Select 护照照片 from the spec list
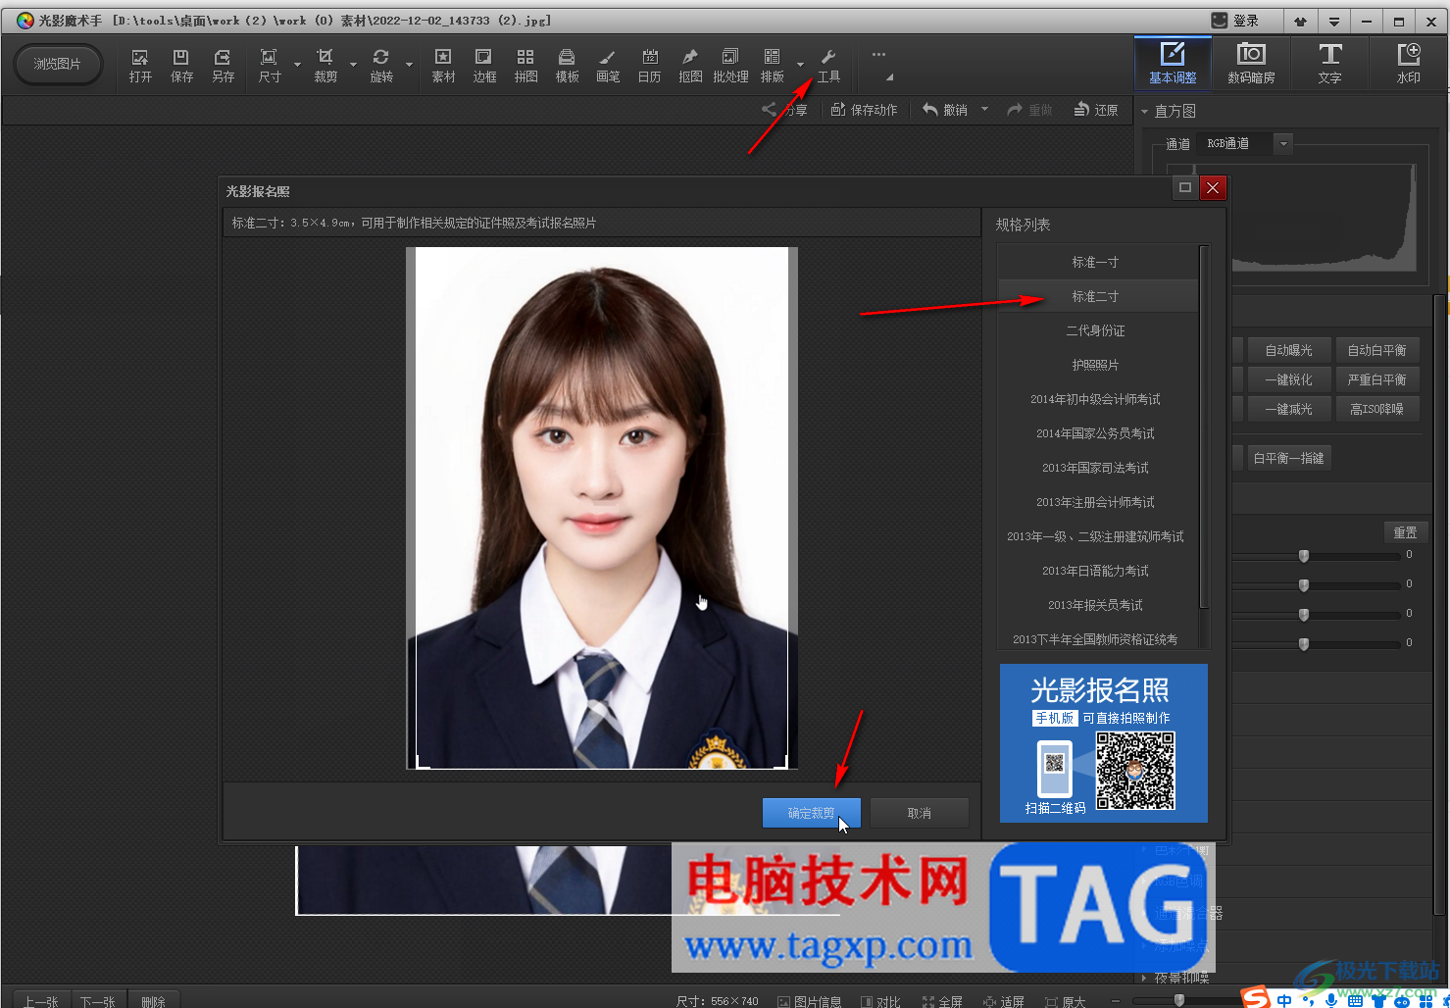This screenshot has width=1450, height=1008. [1095, 365]
